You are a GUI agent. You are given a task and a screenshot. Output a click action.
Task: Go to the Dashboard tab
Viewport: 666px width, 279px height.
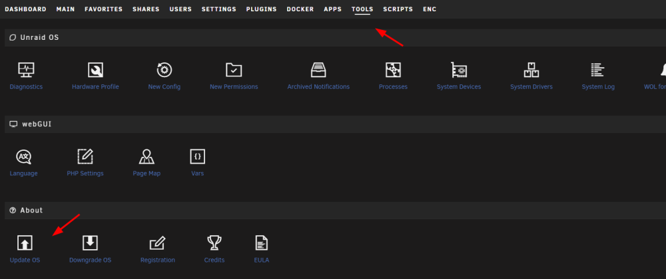tap(25, 9)
